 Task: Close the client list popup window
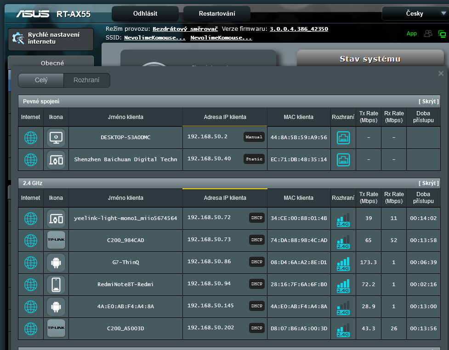coord(441,73)
